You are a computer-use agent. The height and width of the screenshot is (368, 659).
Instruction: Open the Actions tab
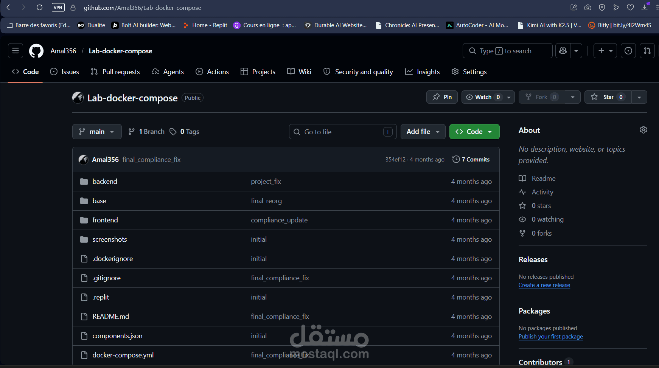tap(212, 72)
